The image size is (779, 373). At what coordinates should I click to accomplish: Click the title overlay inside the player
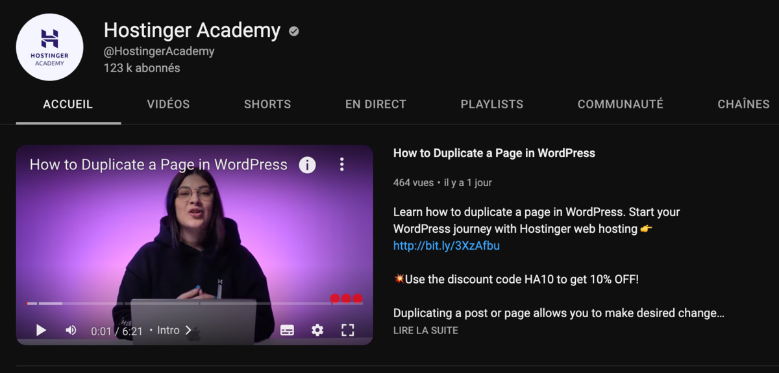pyautogui.click(x=158, y=165)
